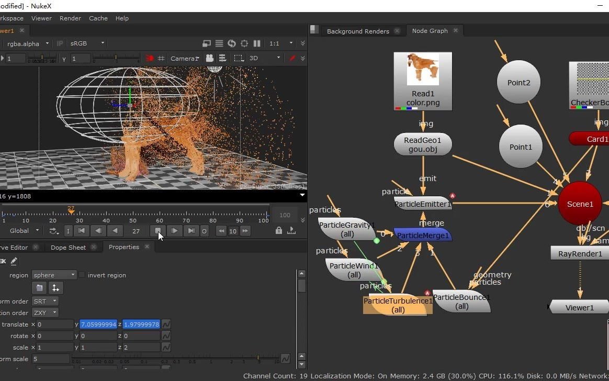Toggle the timeline frame range lock

click(x=279, y=231)
